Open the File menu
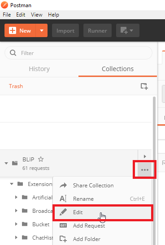The height and width of the screenshot is (245, 165). [x=7, y=15]
